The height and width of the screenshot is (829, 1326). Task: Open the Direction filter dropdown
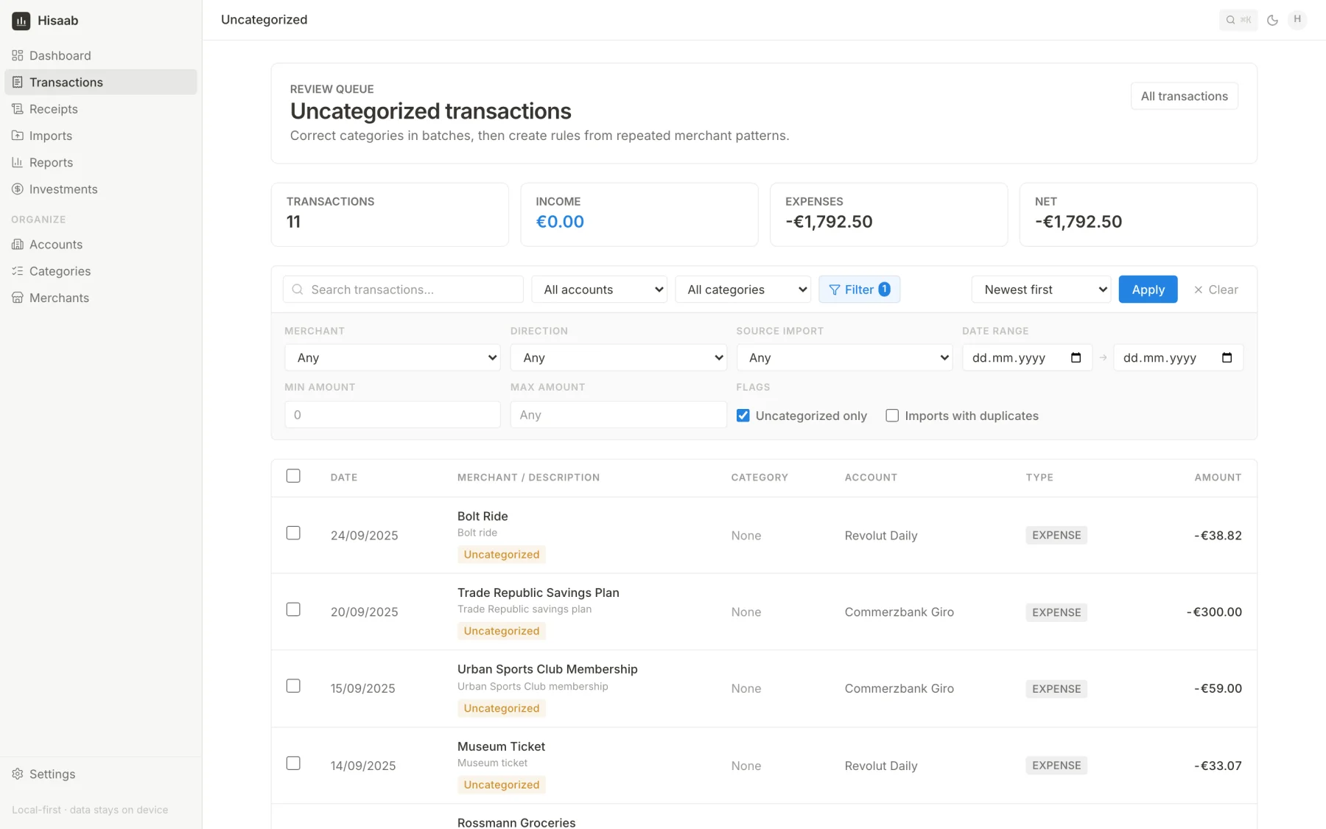tap(619, 357)
